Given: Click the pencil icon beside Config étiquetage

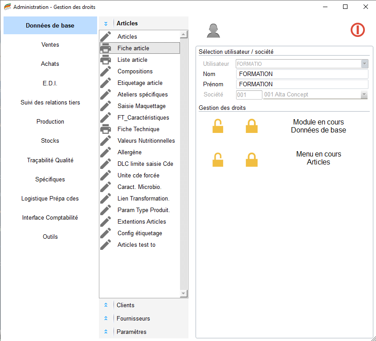Looking at the screenshot, I should (106, 233).
